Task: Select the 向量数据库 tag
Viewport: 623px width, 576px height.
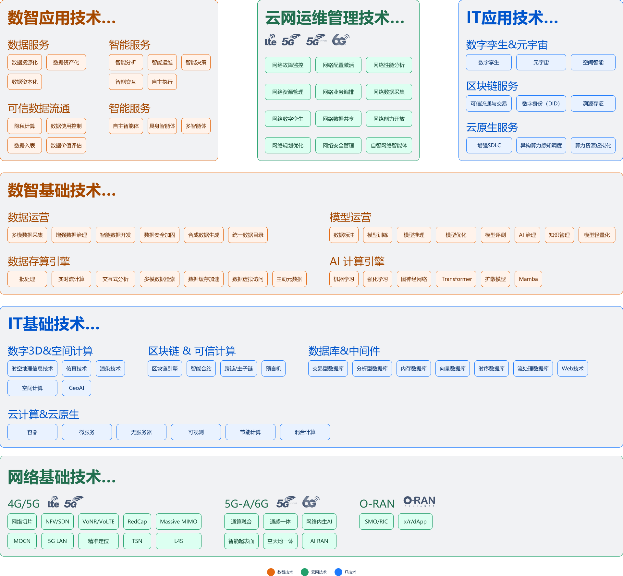Action: (x=452, y=368)
